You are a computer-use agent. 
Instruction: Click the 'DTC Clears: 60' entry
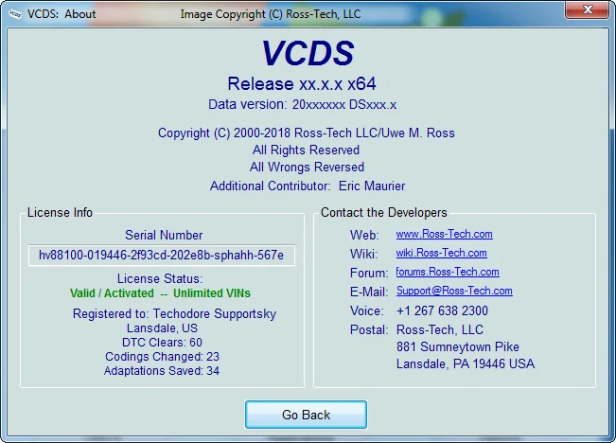tap(162, 343)
